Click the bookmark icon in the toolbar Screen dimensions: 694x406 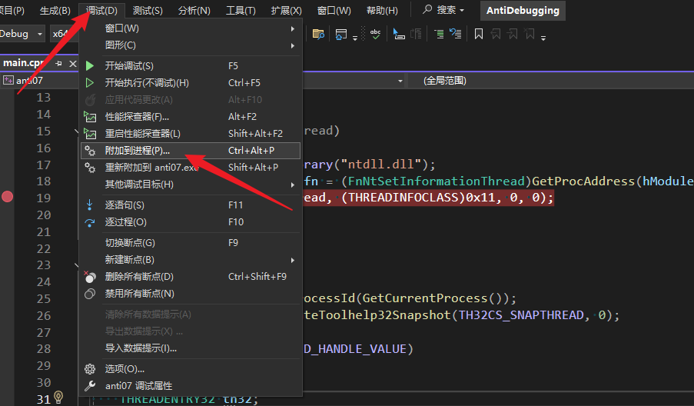[478, 34]
